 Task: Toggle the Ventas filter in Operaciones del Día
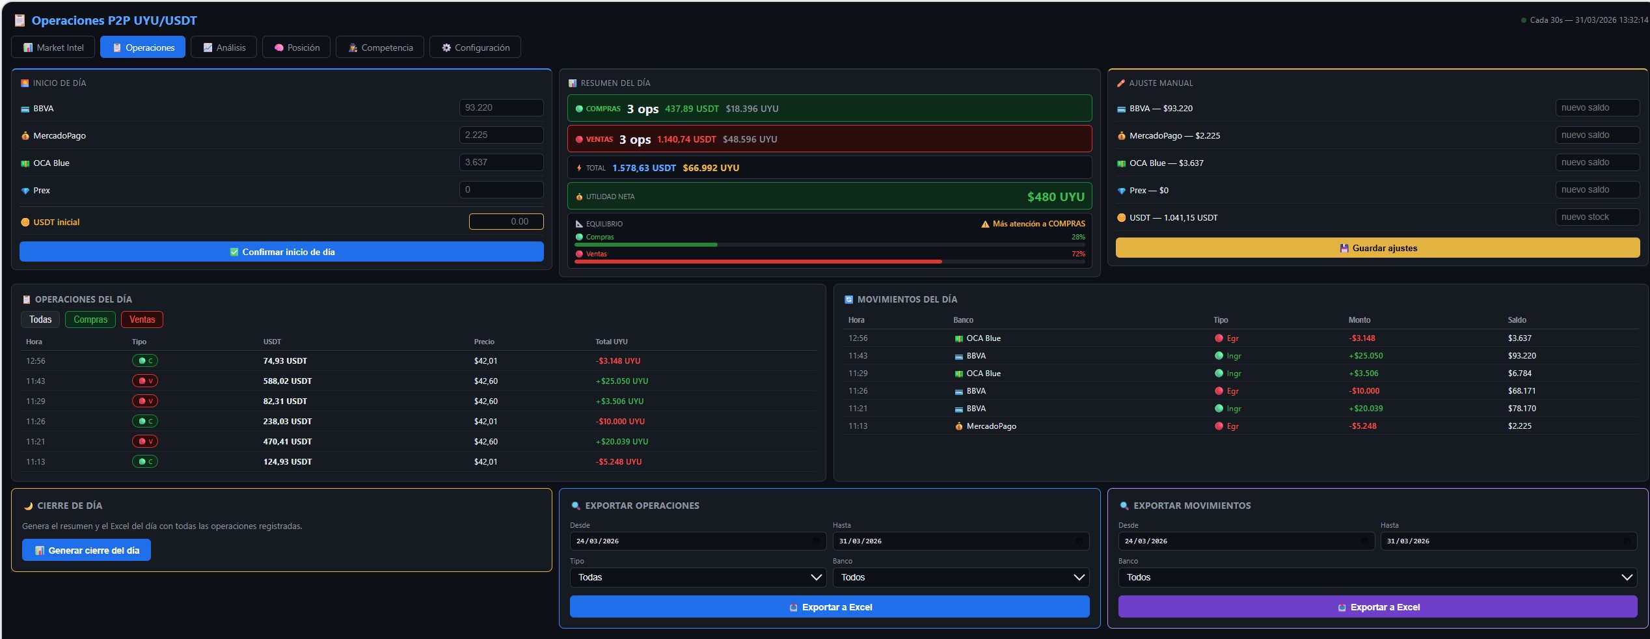142,319
